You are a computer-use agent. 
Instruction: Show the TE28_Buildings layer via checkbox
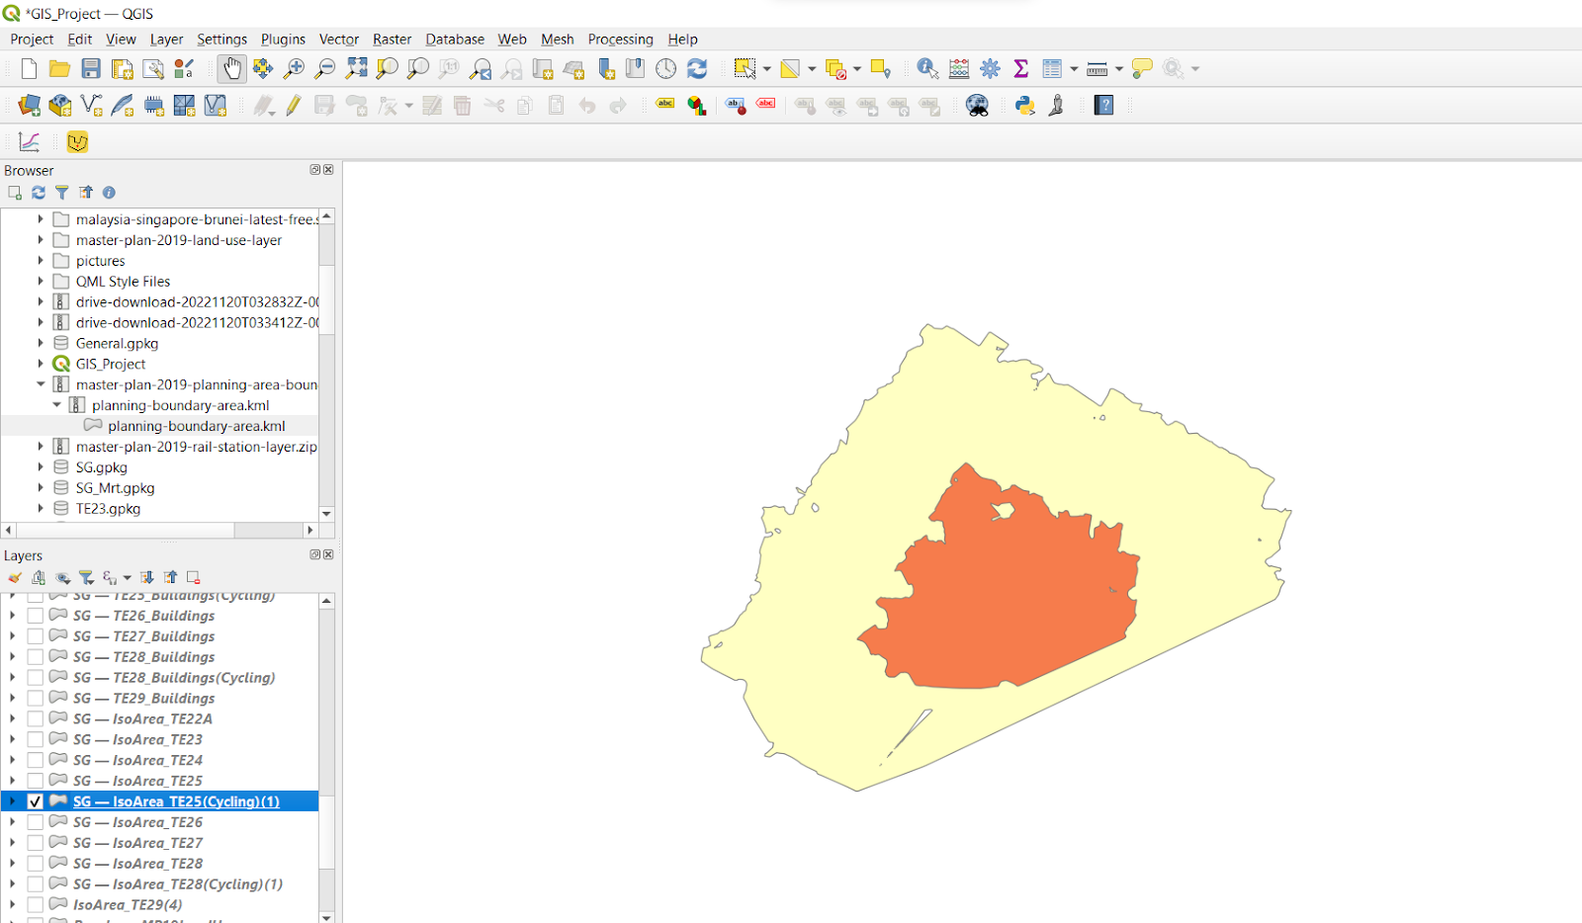pyautogui.click(x=36, y=657)
